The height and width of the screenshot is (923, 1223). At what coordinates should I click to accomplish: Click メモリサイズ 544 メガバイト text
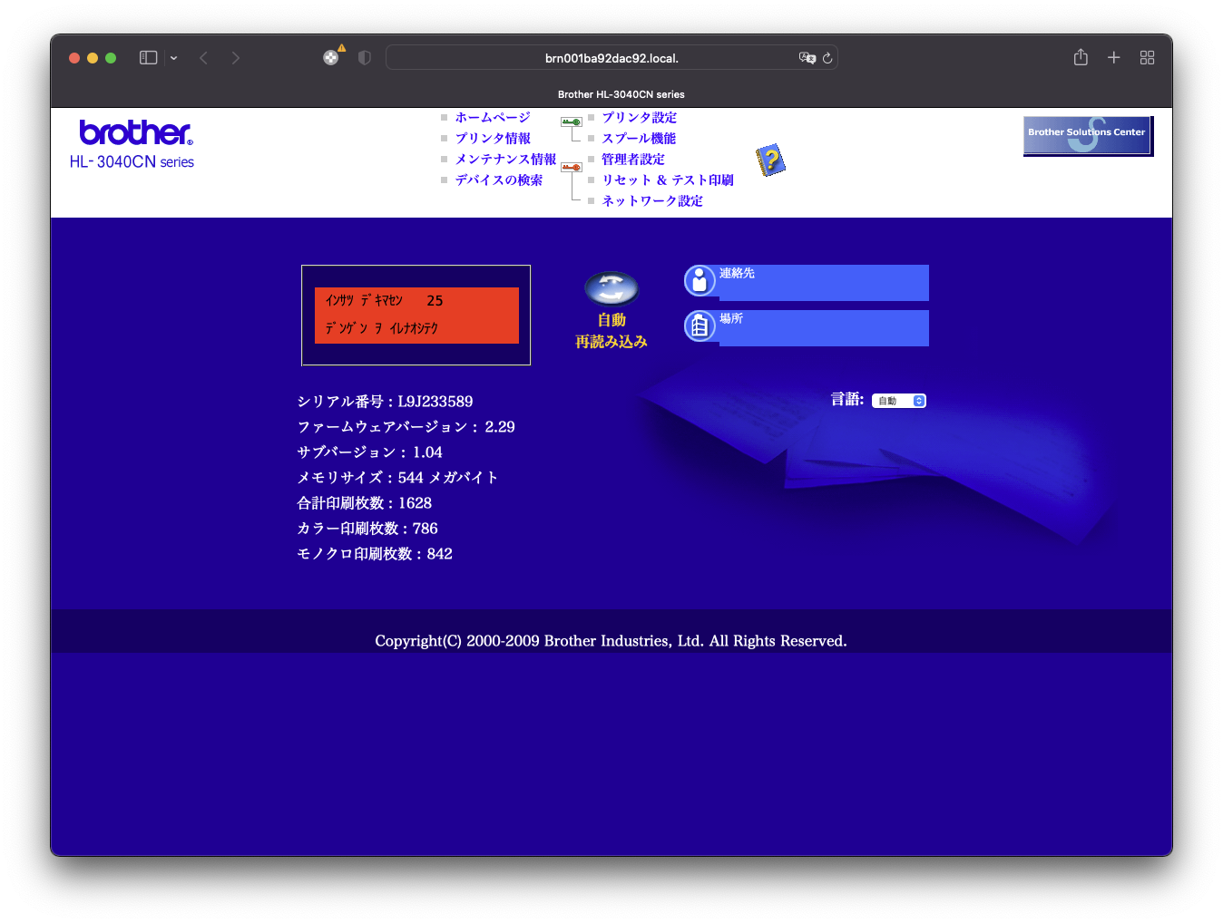397,478
